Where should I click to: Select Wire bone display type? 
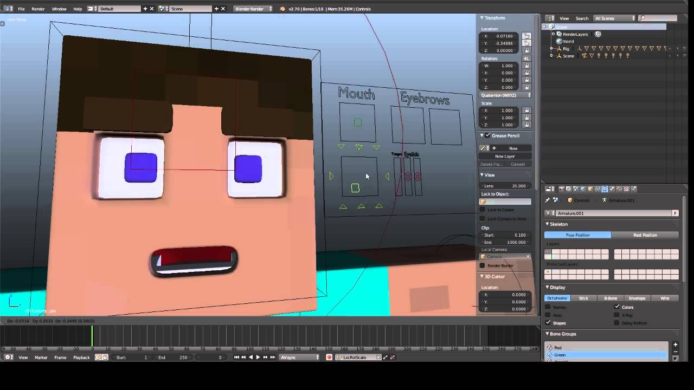pyautogui.click(x=665, y=298)
